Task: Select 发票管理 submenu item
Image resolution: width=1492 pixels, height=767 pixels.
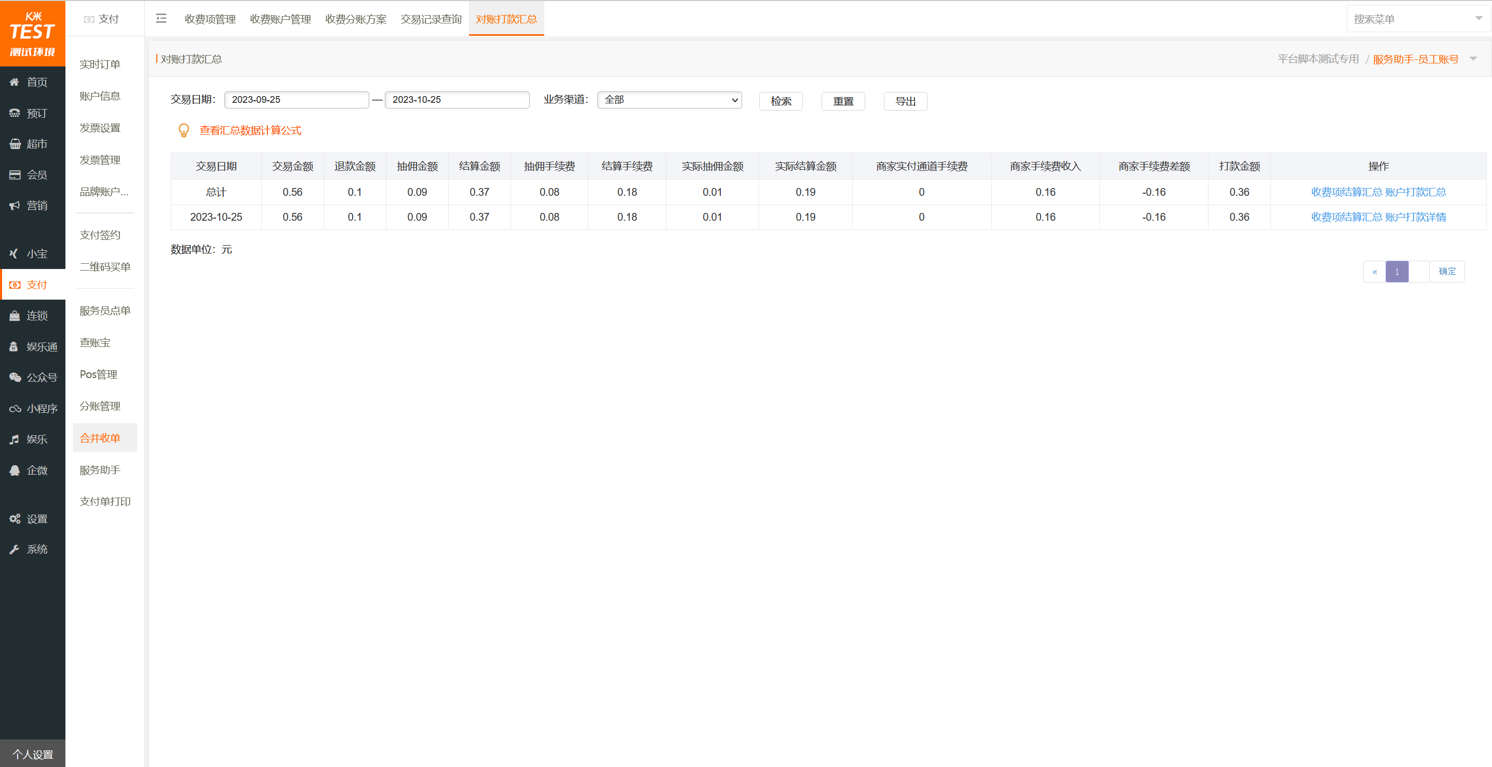Action: tap(100, 160)
